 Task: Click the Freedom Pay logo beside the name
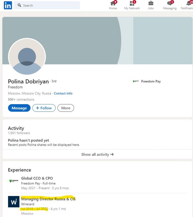(x=136, y=81)
